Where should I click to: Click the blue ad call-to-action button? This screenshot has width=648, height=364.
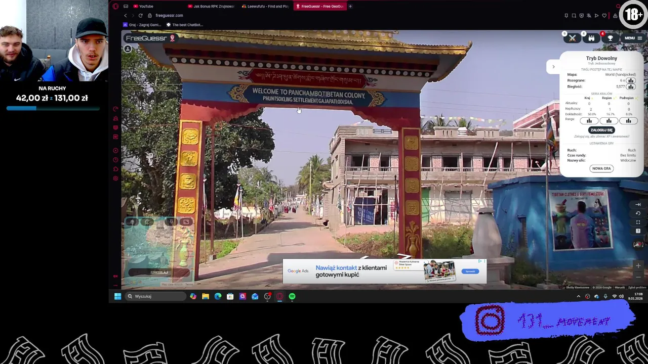click(470, 271)
